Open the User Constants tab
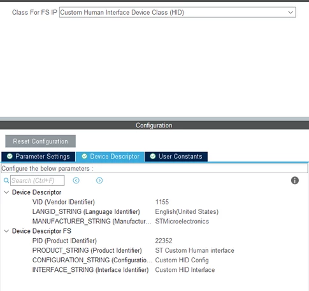Screen dimensions: 309x291 point(176,157)
